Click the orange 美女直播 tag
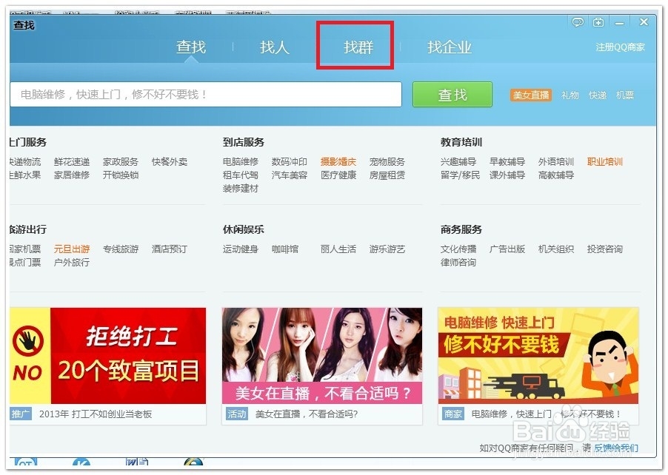 [x=530, y=95]
